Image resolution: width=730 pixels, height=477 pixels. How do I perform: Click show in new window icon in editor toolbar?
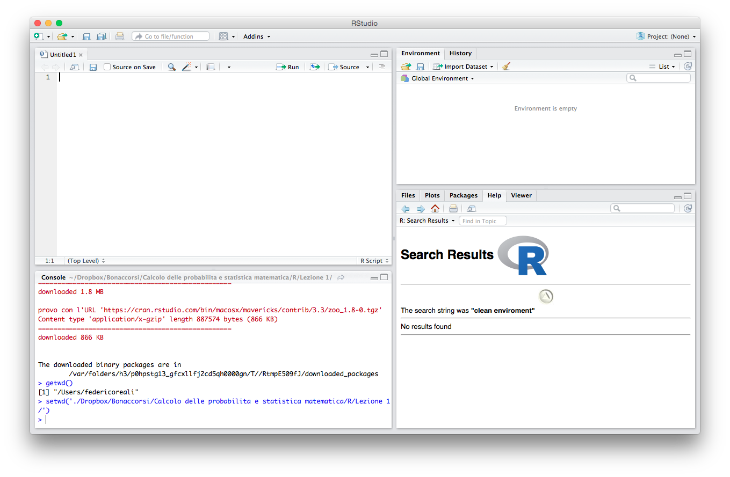pyautogui.click(x=74, y=67)
